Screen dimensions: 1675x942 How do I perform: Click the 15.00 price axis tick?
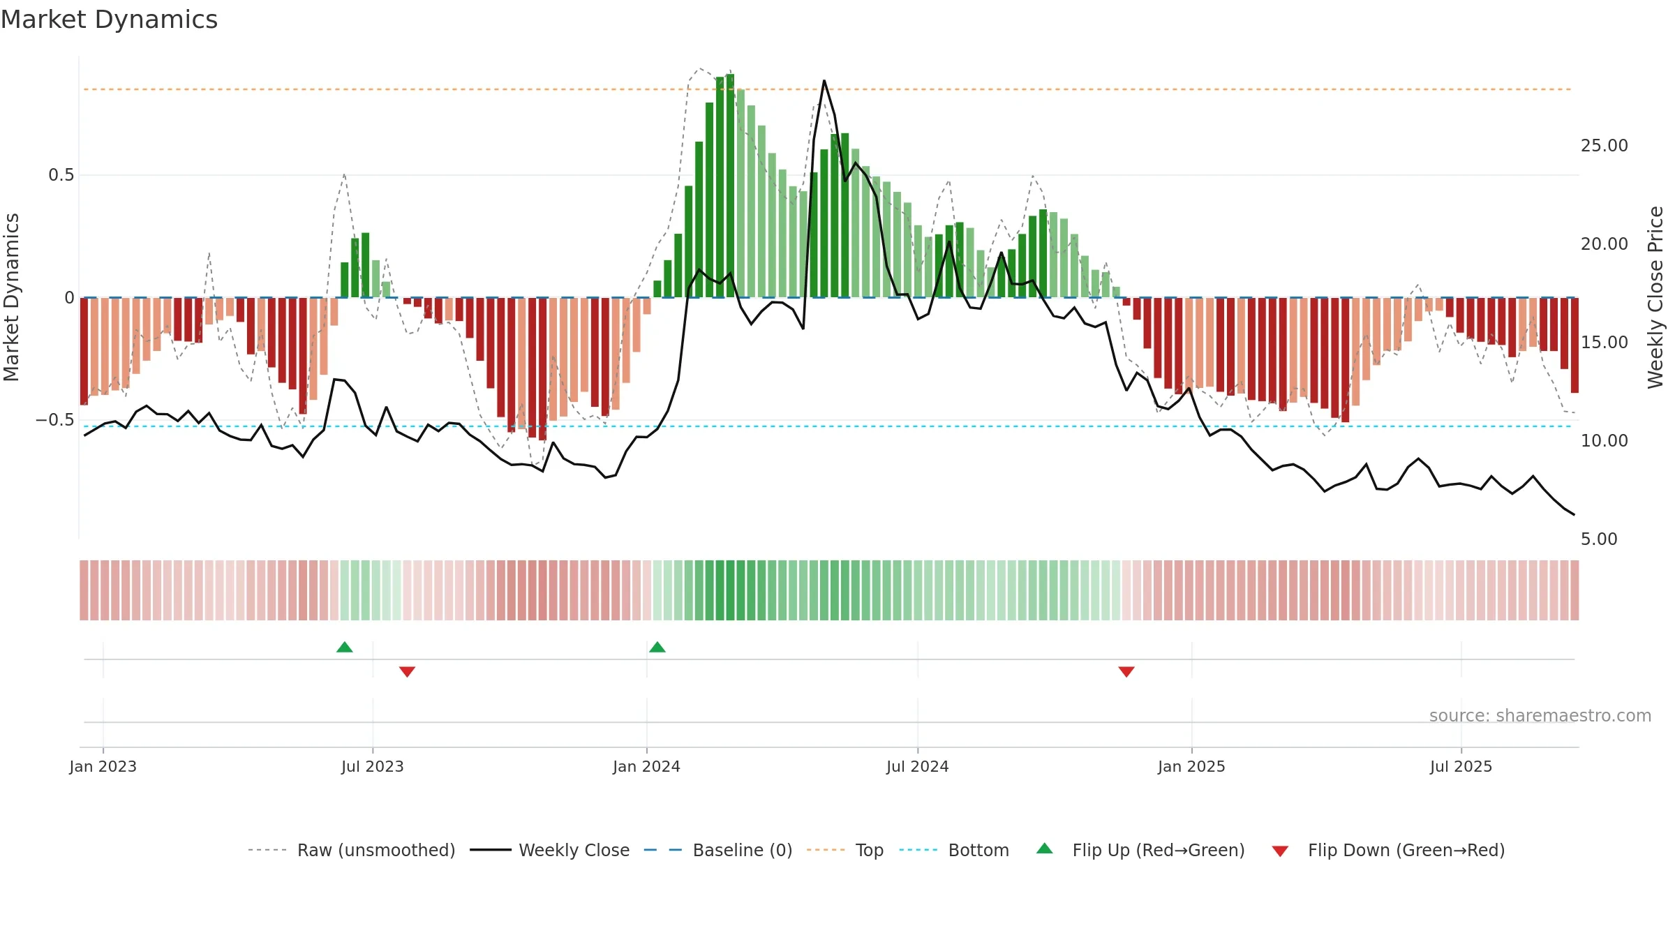1605,342
